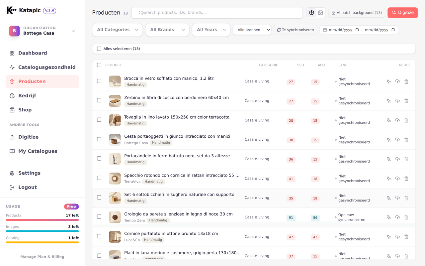Check the Portacandele in ferro battuto checkbox

99,159
